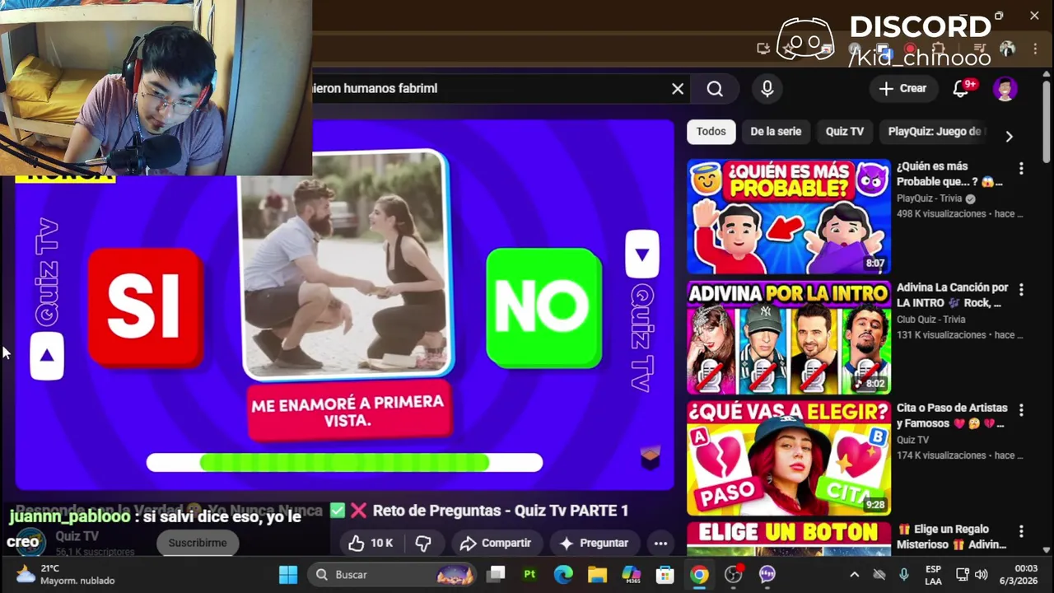Open the purple chat app in taskbar
1054x593 pixels.
pyautogui.click(x=767, y=574)
